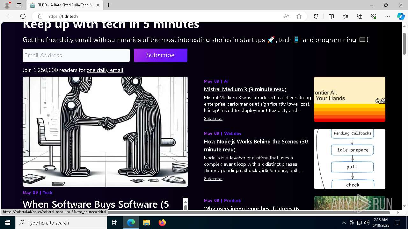408x229 pixels.
Task: Click the scroll down arrow of page
Action: point(404,206)
